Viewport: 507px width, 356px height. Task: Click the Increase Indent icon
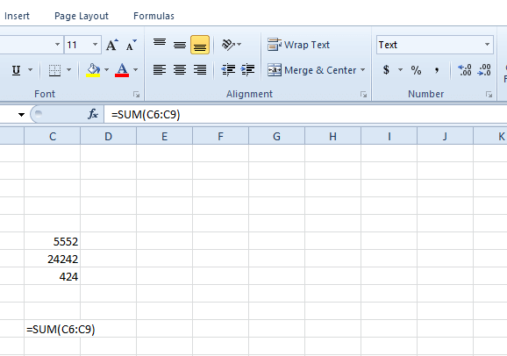(x=247, y=70)
